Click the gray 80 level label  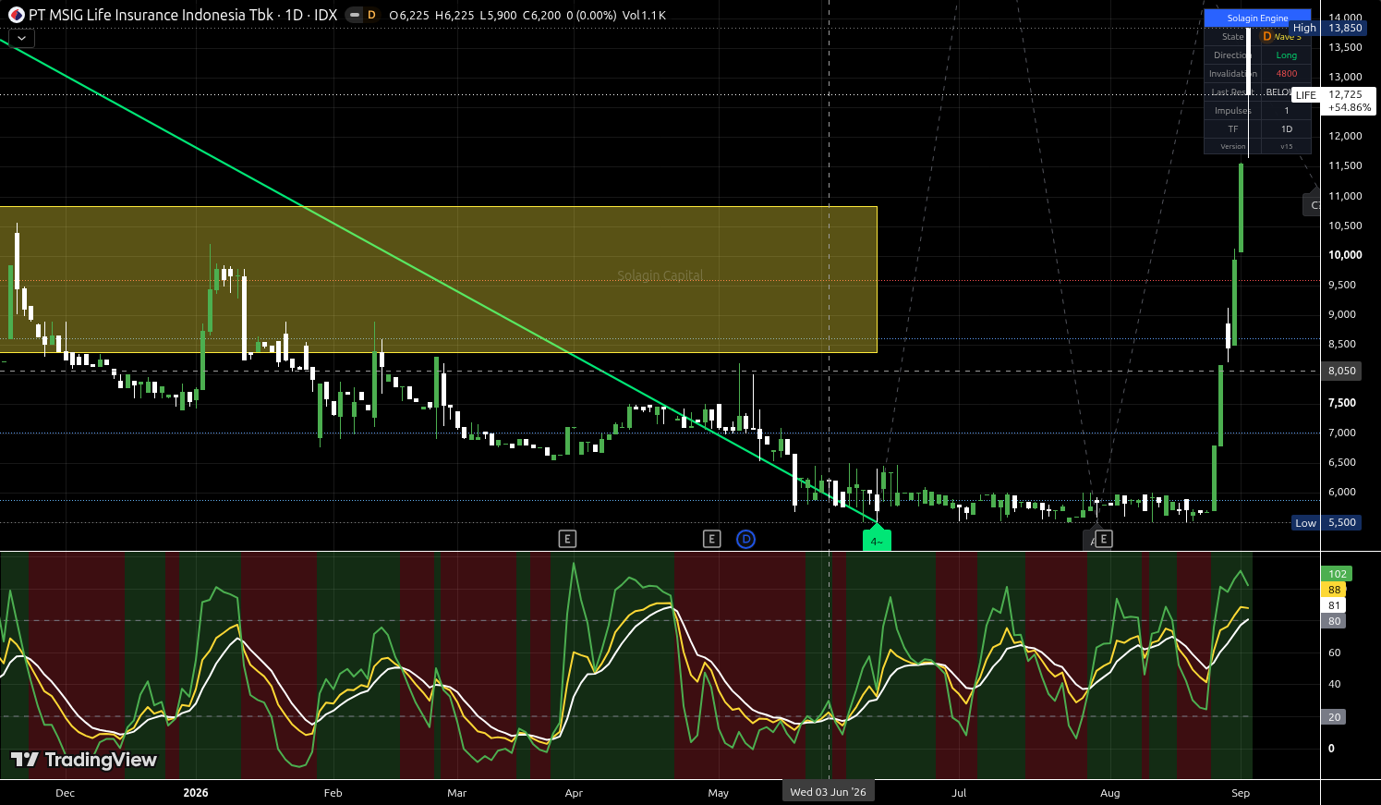click(x=1335, y=621)
